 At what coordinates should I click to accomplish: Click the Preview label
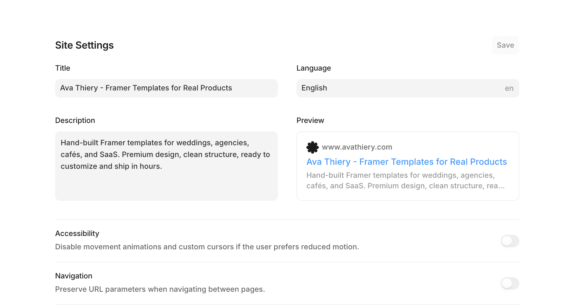coord(310,120)
